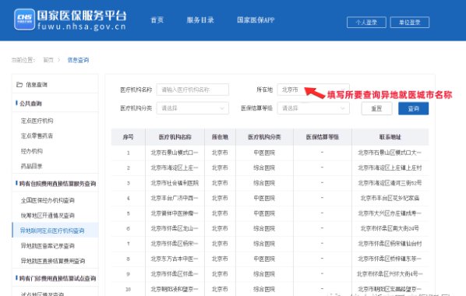Viewport: 466px width, 296px height.
Task: Open the 医疗机构分类 dropdown
Action: pyautogui.click(x=192, y=108)
